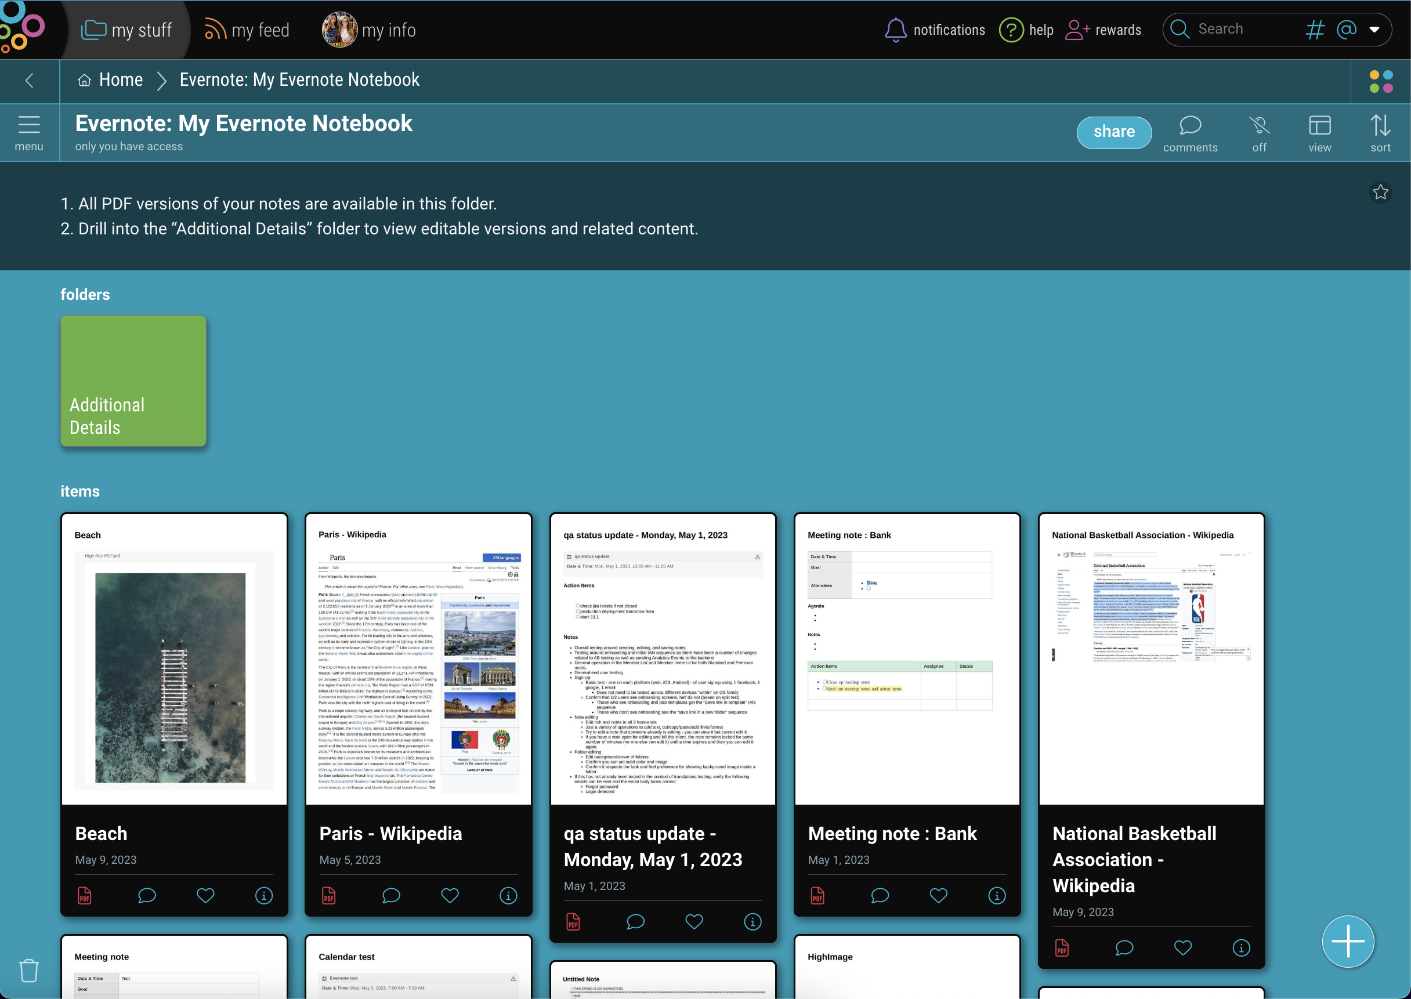Click PDF icon on Paris - Wikipedia card

point(329,896)
